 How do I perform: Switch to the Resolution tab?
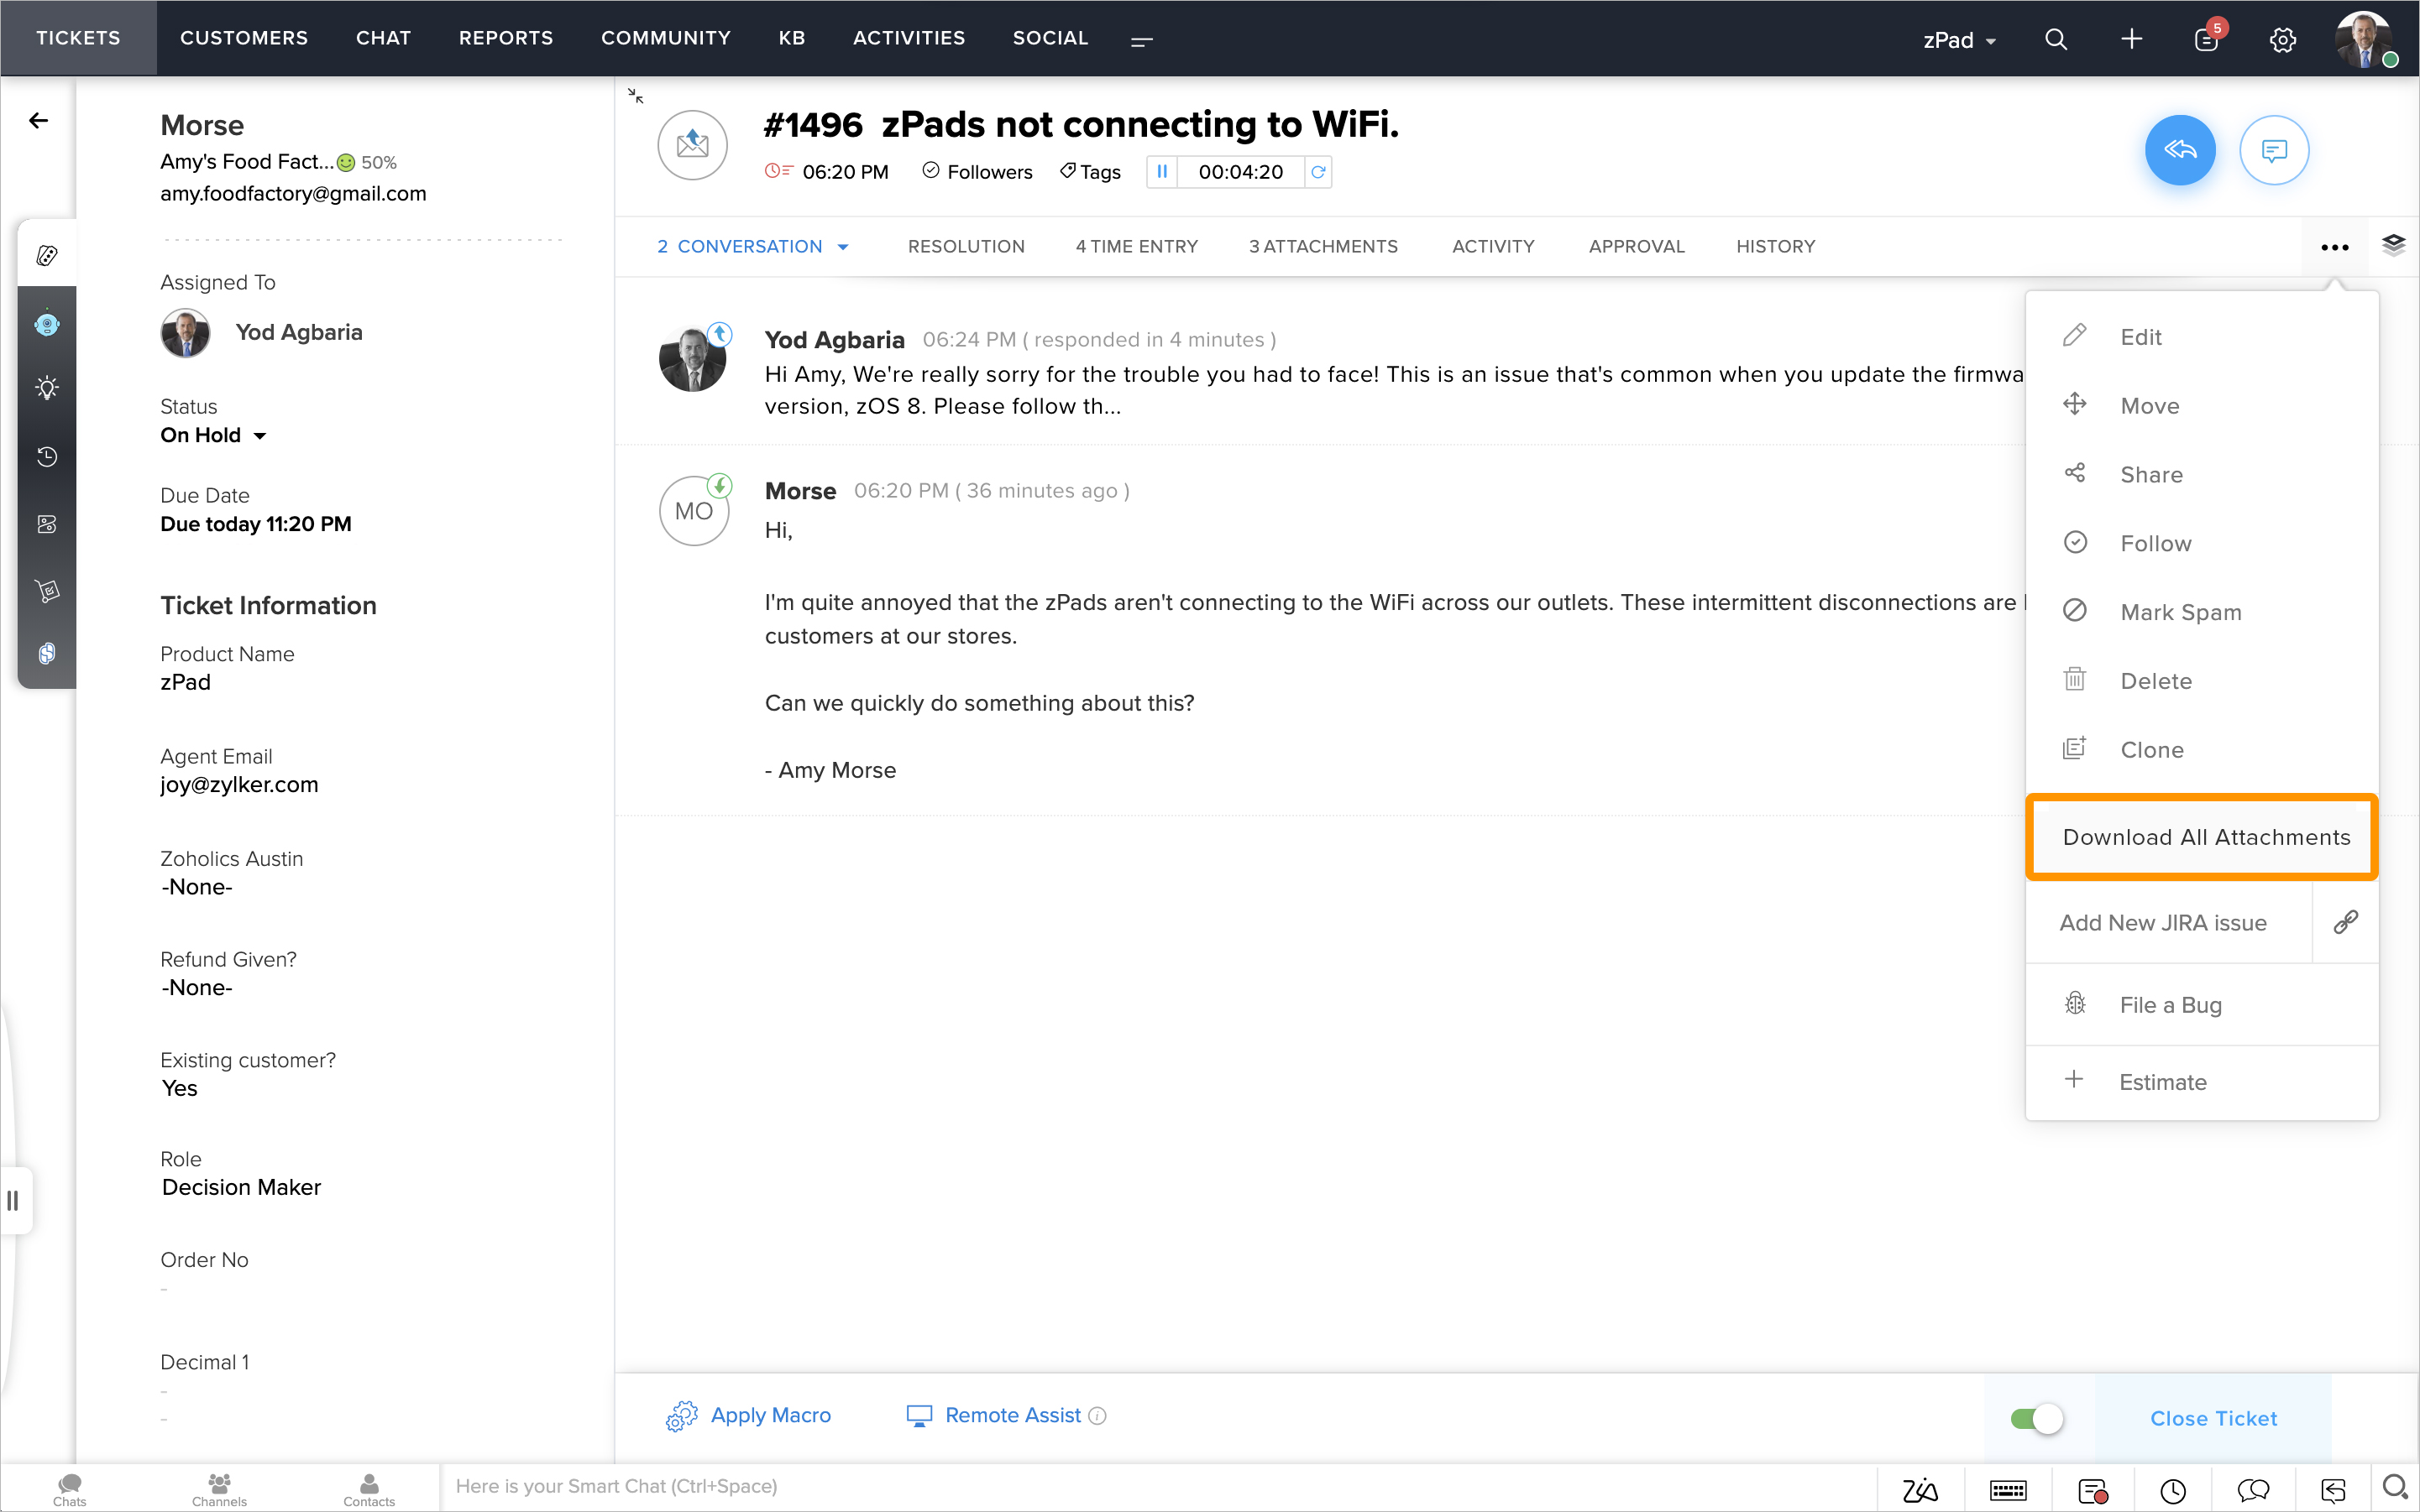pos(965,246)
